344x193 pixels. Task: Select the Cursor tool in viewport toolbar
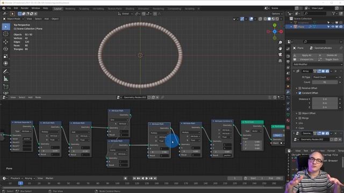coord(6,34)
